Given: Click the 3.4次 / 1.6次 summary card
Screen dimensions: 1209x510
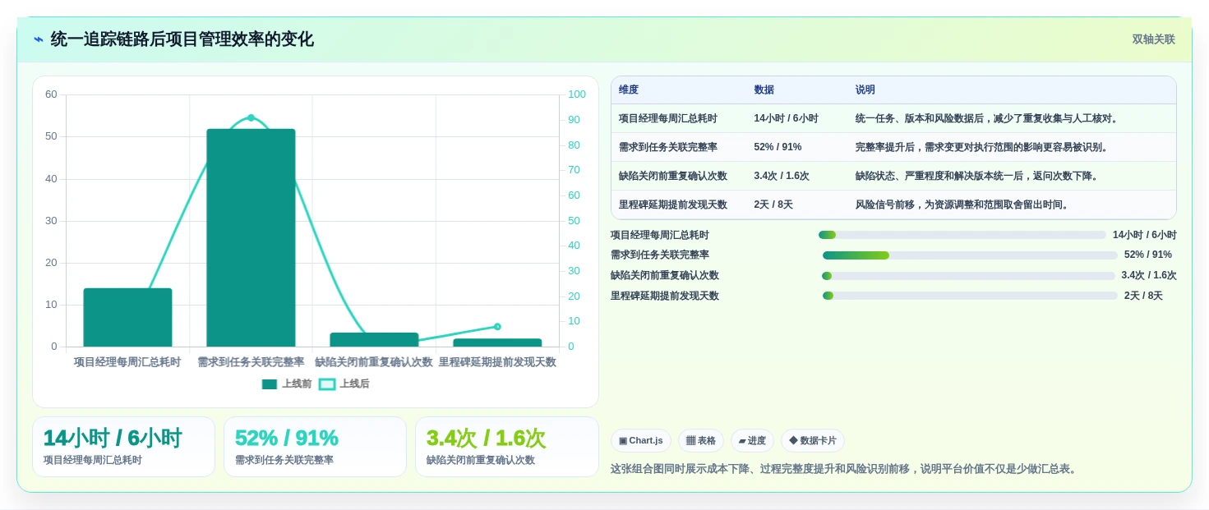Looking at the screenshot, I should point(507,447).
